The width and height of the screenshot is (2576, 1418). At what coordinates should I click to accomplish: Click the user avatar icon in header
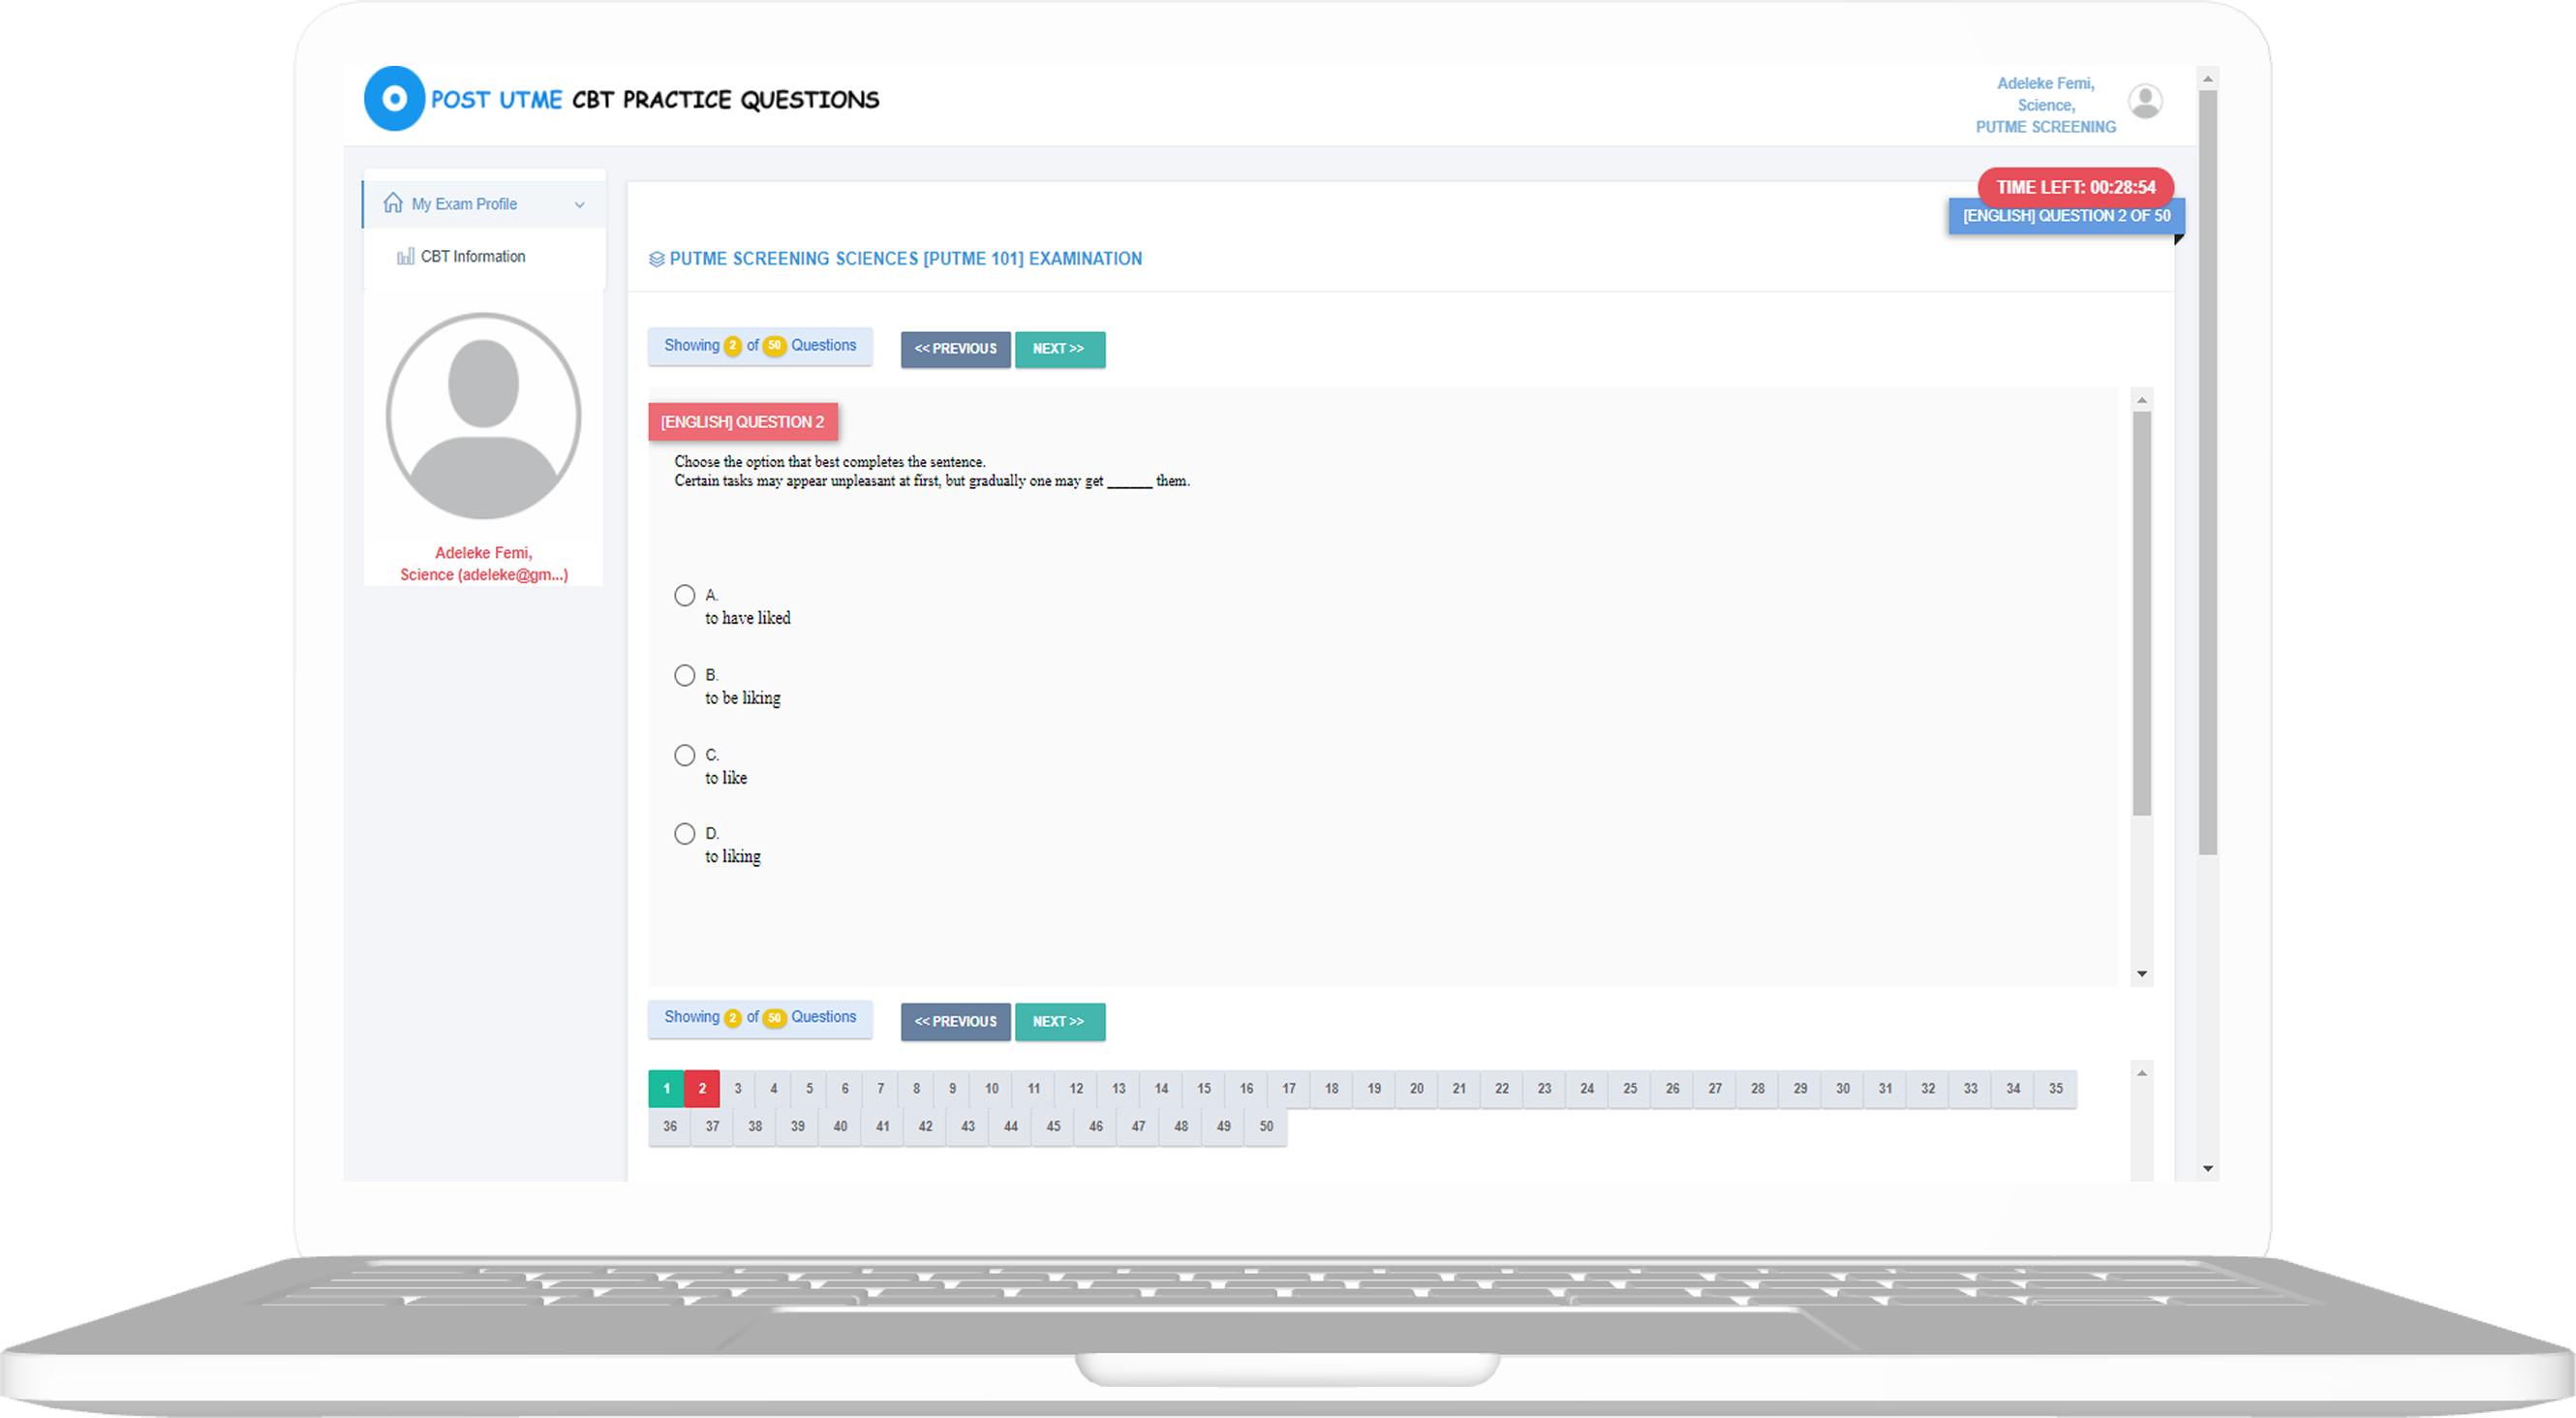[x=2144, y=101]
